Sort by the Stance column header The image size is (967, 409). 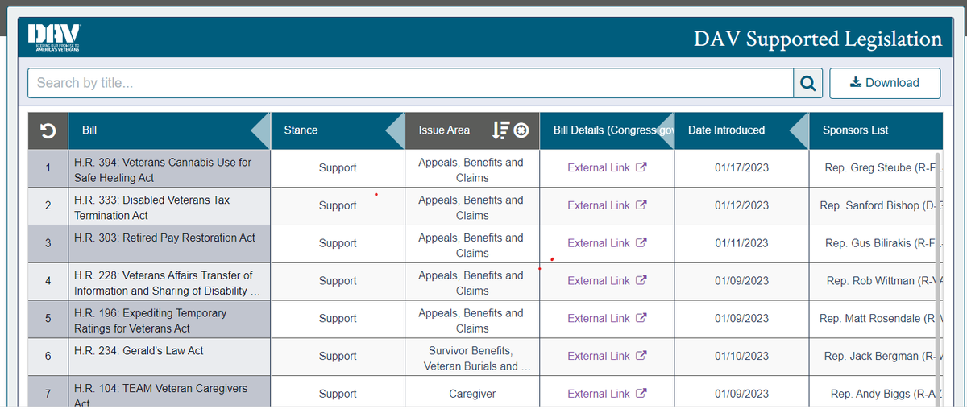[338, 130]
